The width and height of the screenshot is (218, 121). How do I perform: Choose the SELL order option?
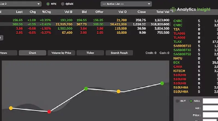point(191,101)
